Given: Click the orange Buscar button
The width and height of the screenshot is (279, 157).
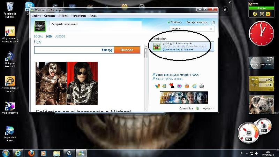Looking at the screenshot, I should point(127,50).
